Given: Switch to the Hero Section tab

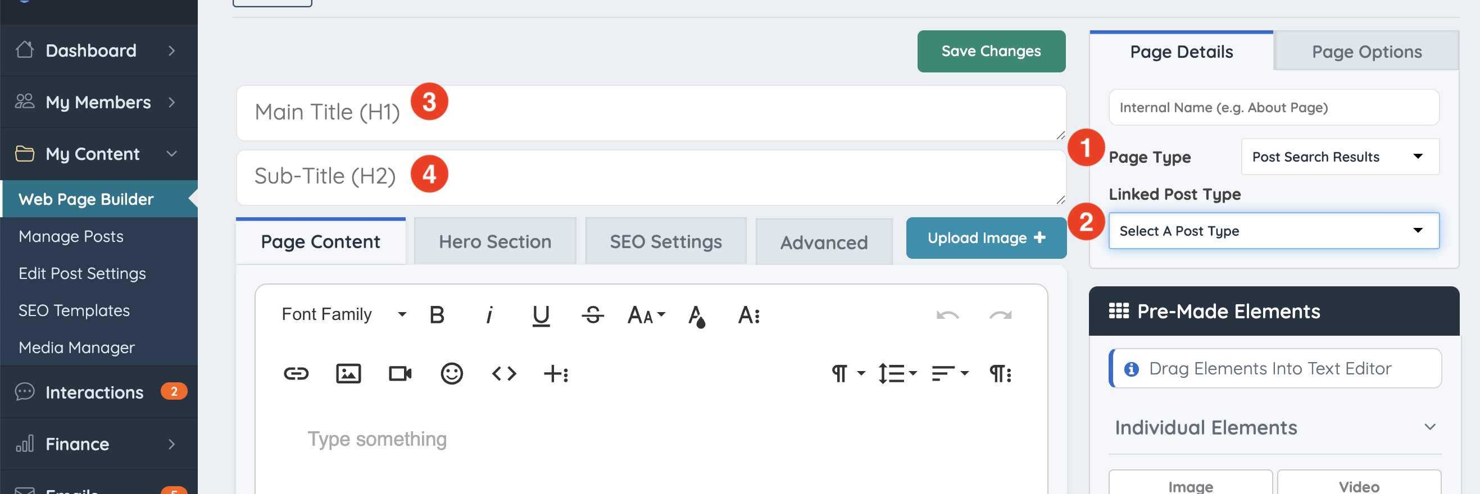Looking at the screenshot, I should pyautogui.click(x=494, y=241).
